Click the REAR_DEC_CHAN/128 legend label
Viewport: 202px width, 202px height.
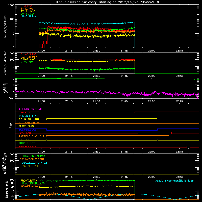(33, 163)
